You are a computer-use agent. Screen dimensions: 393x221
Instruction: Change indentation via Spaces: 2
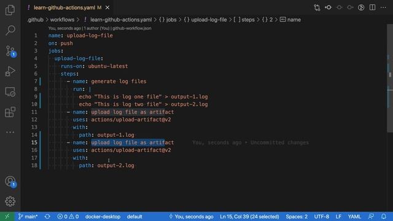tap(297, 217)
